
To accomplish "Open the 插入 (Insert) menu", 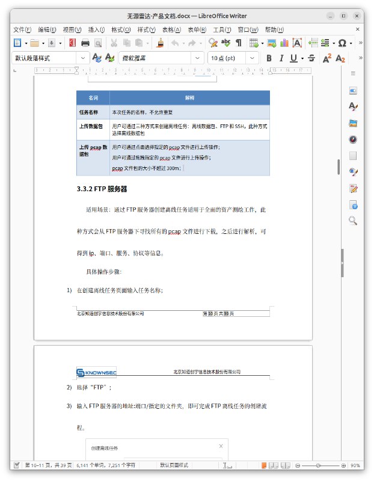I will (96, 29).
